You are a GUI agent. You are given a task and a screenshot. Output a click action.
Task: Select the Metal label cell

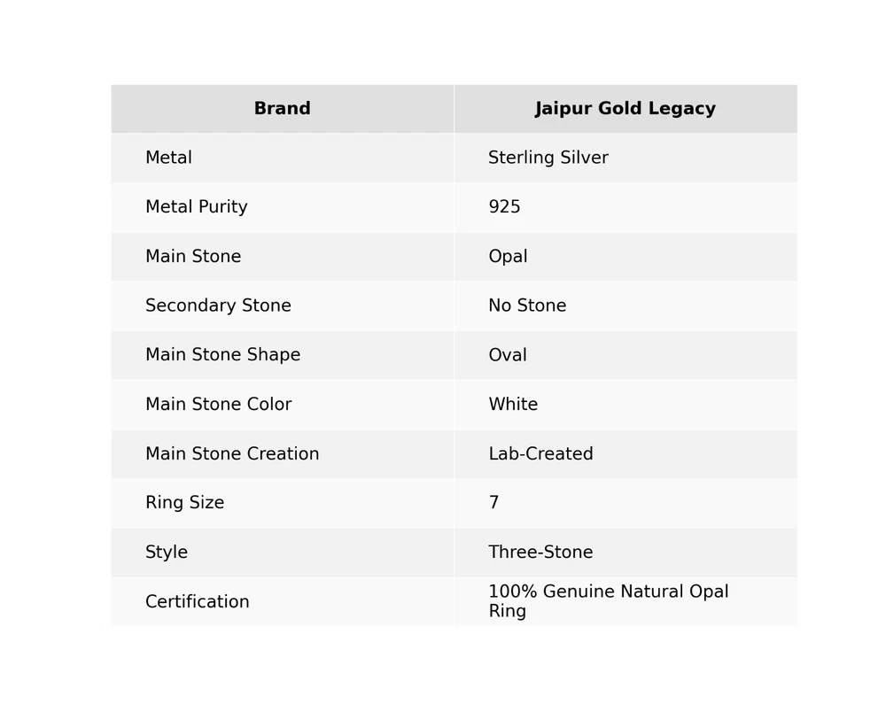click(x=168, y=159)
